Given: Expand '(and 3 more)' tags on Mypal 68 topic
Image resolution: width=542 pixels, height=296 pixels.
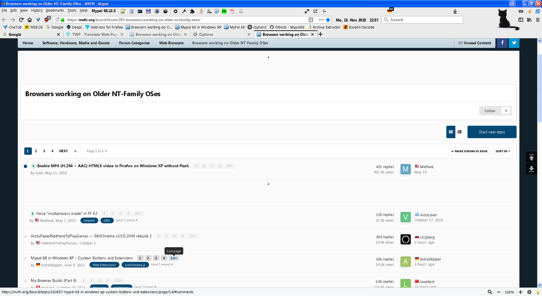Looking at the screenshot, I should point(162,265).
